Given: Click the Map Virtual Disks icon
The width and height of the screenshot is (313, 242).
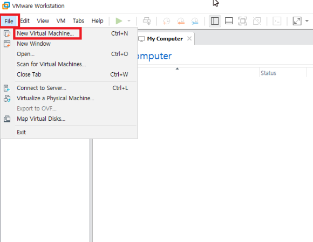Looking at the screenshot, I should tap(7, 119).
